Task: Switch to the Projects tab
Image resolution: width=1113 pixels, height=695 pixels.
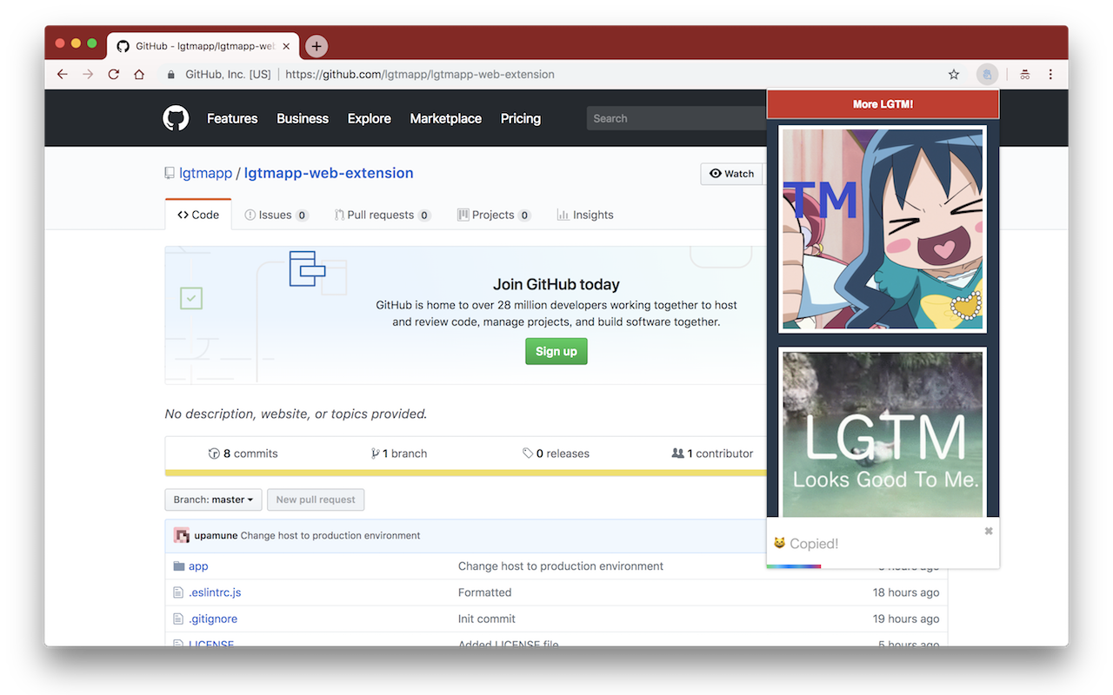Action: [x=494, y=215]
